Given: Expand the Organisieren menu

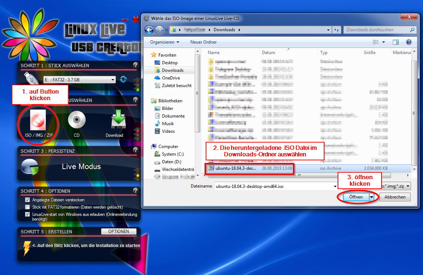Looking at the screenshot, I should 165,42.
